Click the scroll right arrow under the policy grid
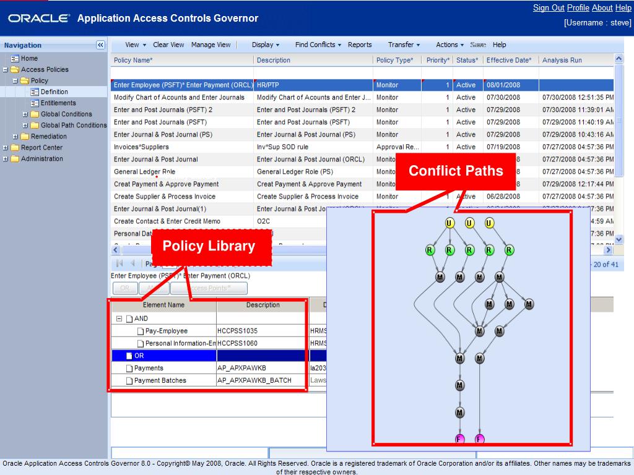Screen dimensions: 634x475 [609, 250]
